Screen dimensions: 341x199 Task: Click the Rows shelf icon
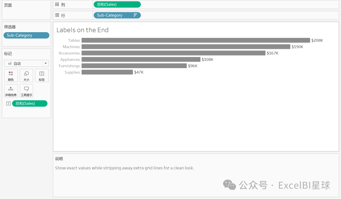tap(57, 15)
